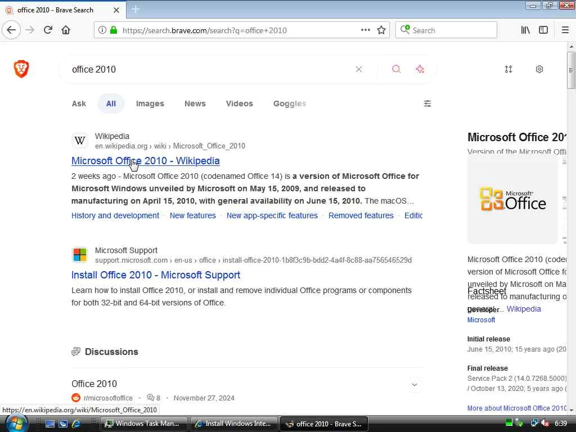Click the Brave search query field
The image size is (576, 432).
(209, 69)
